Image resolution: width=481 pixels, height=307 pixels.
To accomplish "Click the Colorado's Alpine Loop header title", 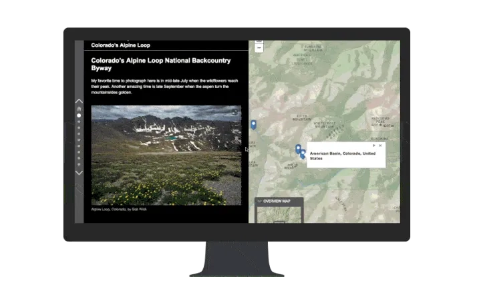I will (121, 45).
